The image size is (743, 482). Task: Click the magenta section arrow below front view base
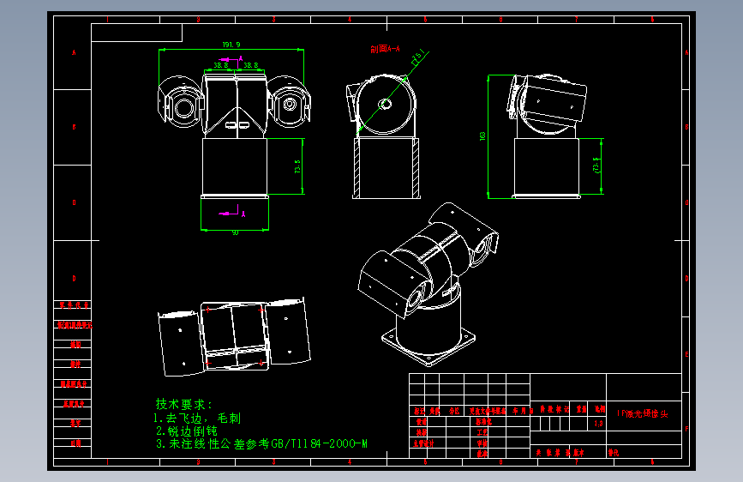tap(232, 212)
